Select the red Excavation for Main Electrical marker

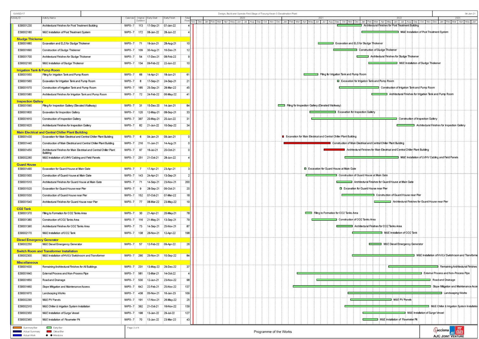(x=283, y=137)
